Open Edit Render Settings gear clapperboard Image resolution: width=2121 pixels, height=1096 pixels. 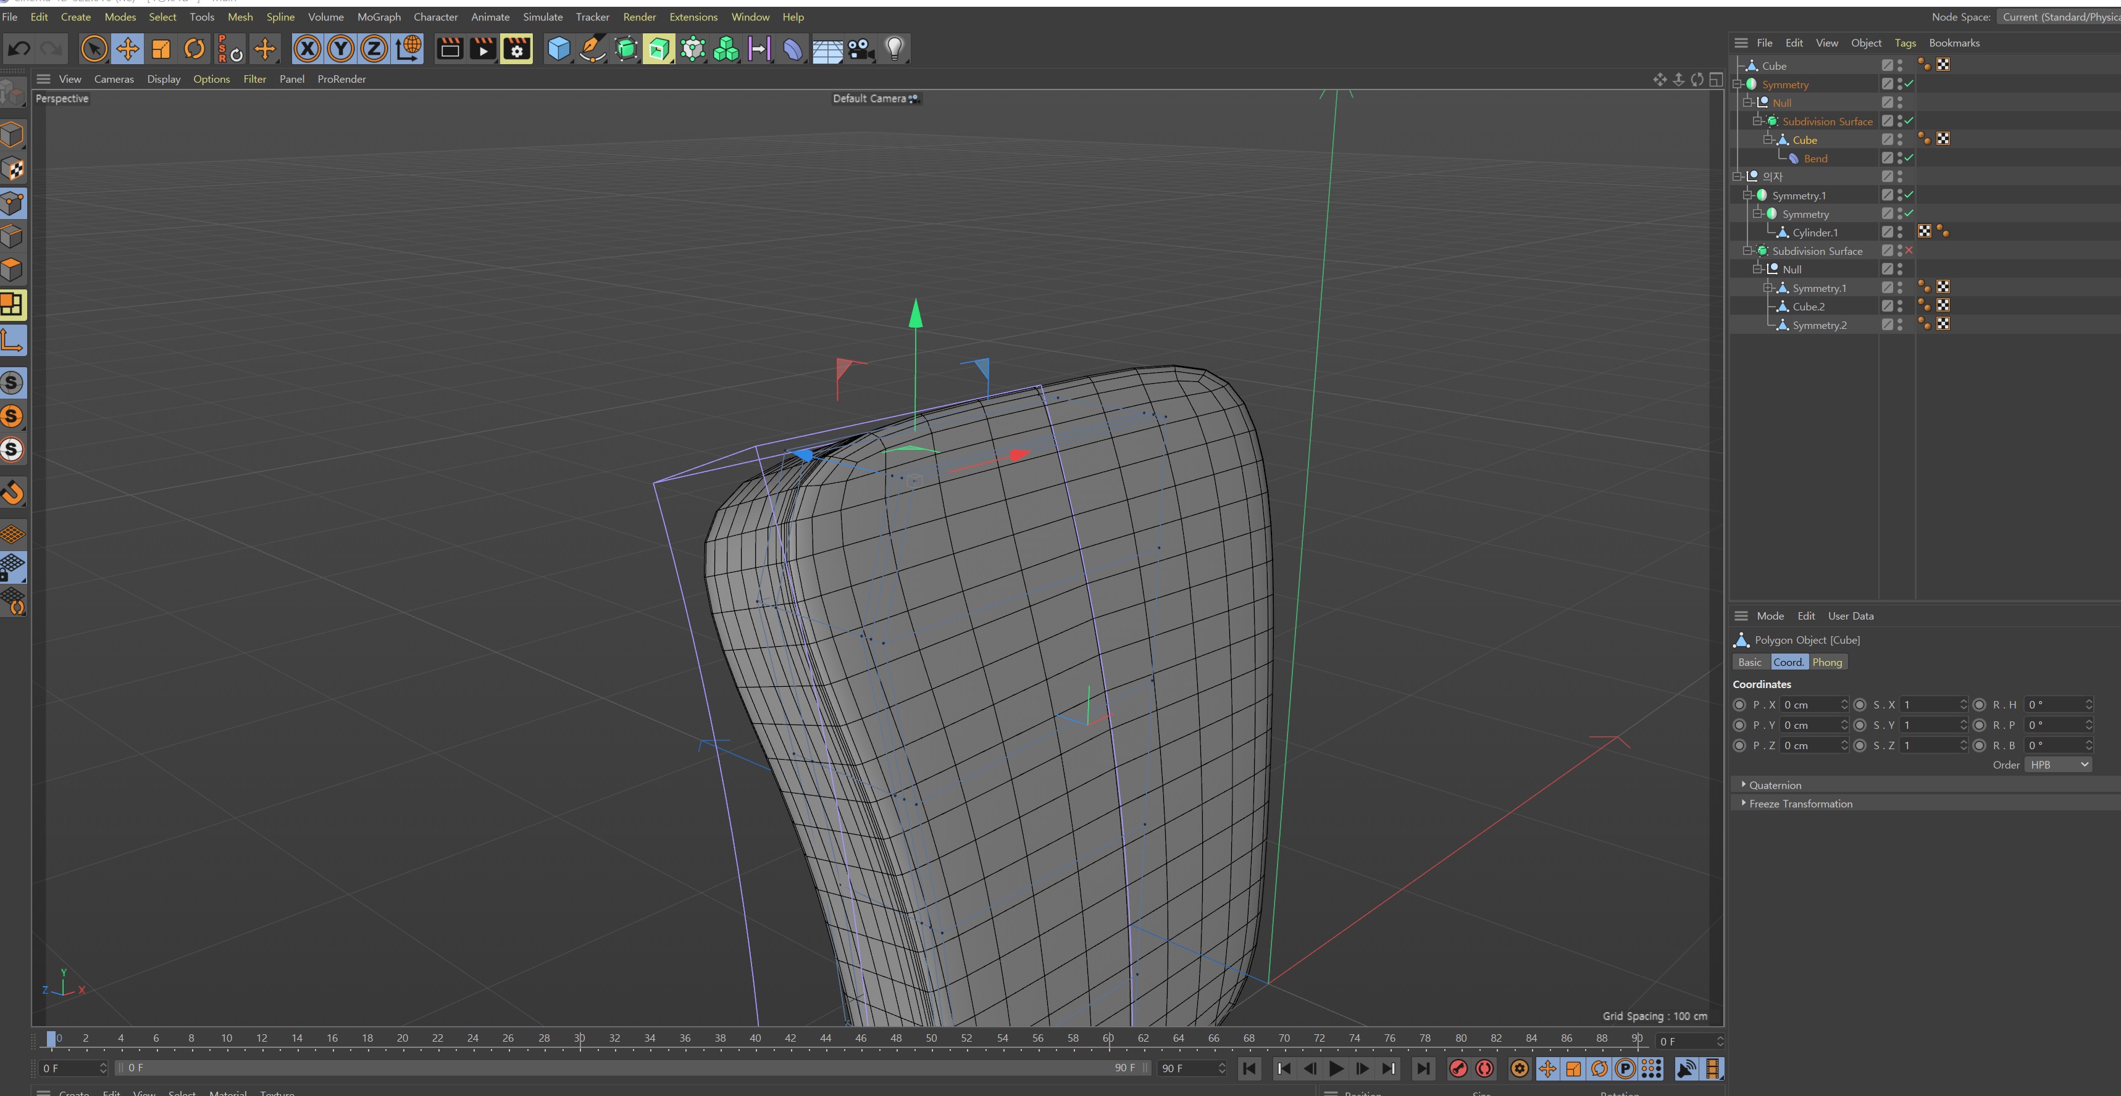[516, 49]
